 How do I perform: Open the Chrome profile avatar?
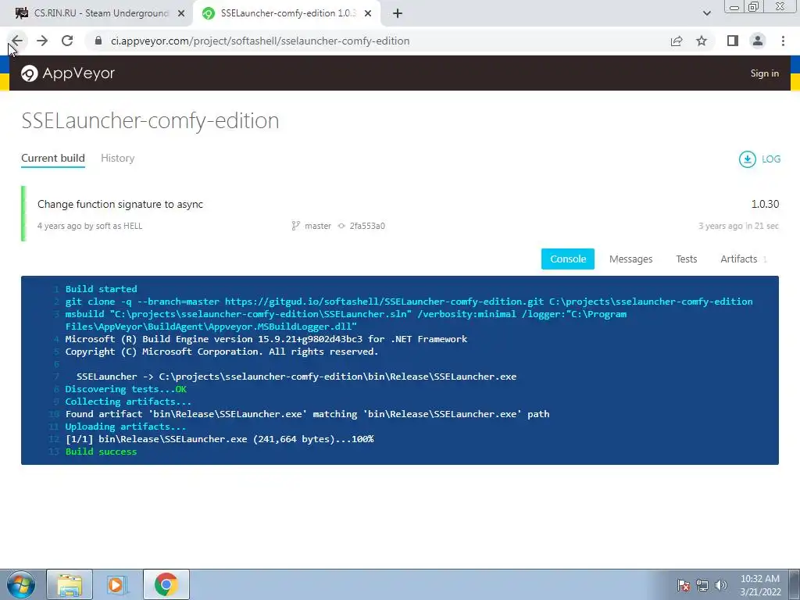point(758,41)
